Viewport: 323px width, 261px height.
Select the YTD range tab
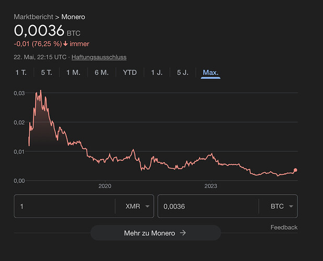click(x=130, y=73)
